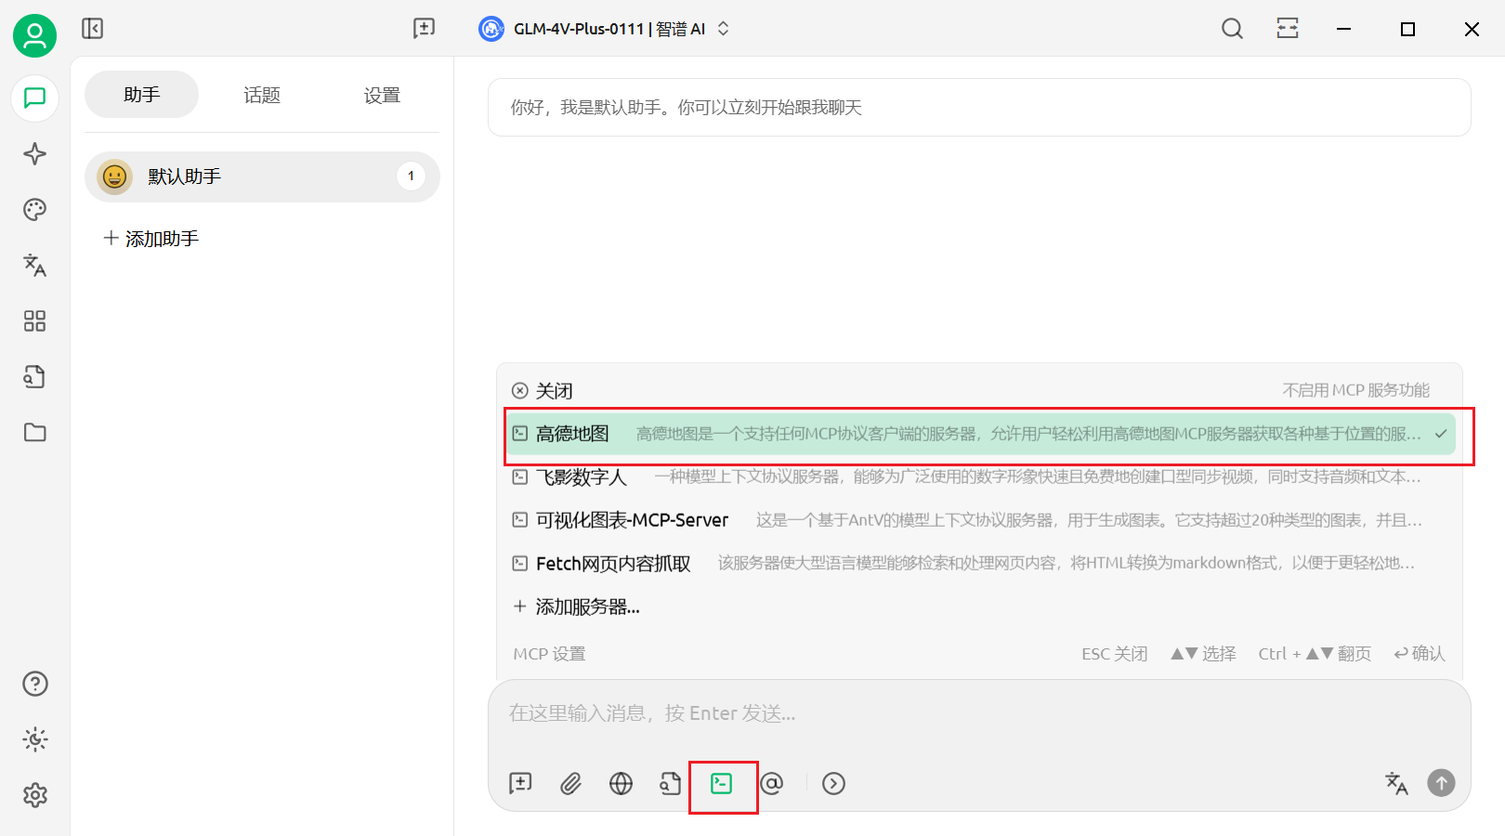Open the chat assistant sidebar icon
The height and width of the screenshot is (836, 1505).
[35, 98]
